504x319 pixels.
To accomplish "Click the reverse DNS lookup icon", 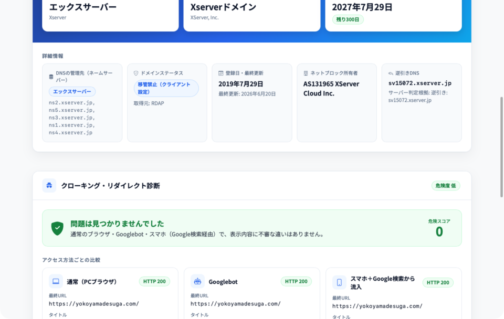I will point(391,73).
